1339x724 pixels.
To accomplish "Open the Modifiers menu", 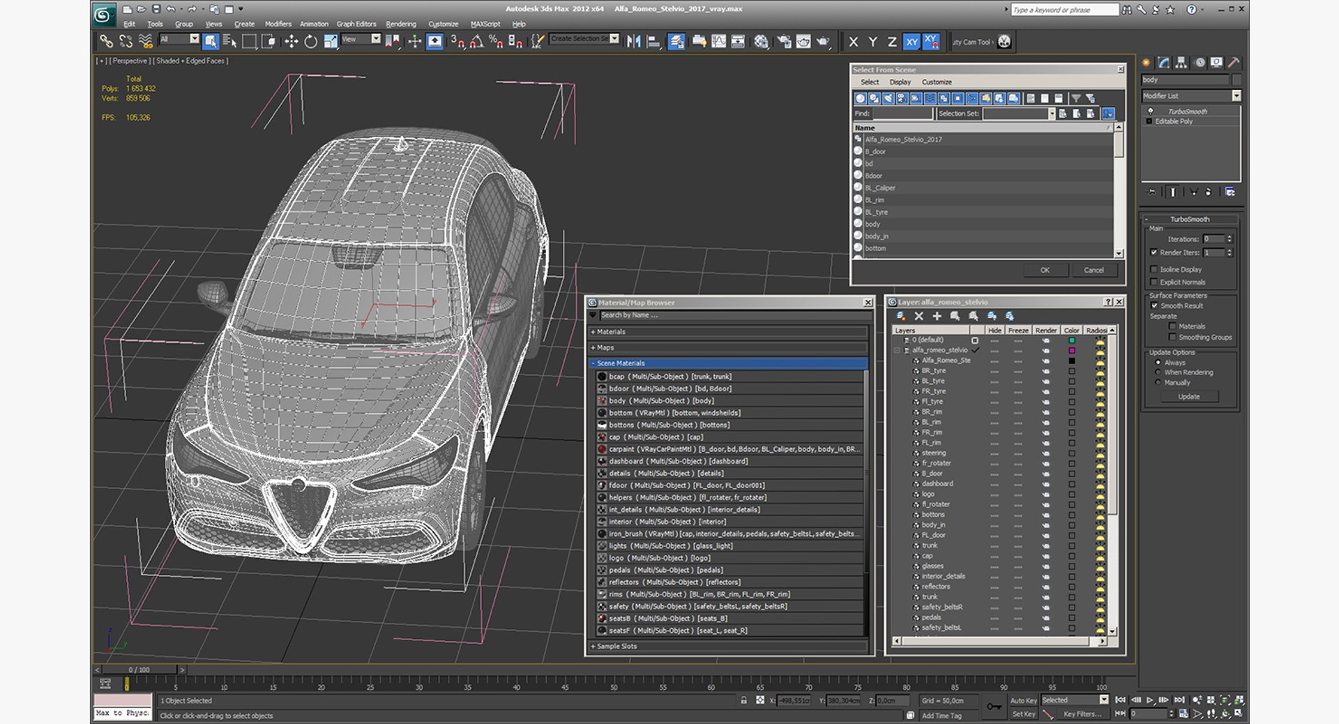I will tap(278, 24).
